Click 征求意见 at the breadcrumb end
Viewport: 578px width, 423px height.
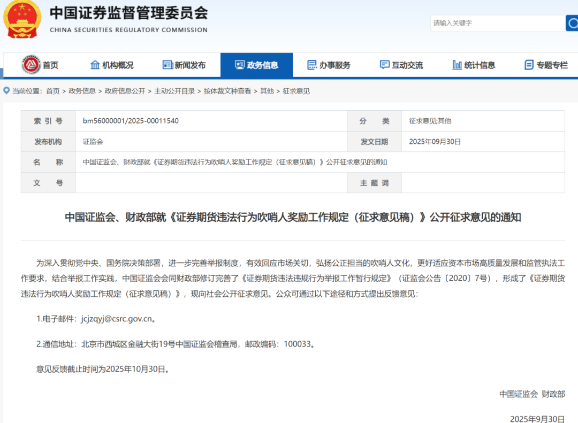pyautogui.click(x=296, y=91)
